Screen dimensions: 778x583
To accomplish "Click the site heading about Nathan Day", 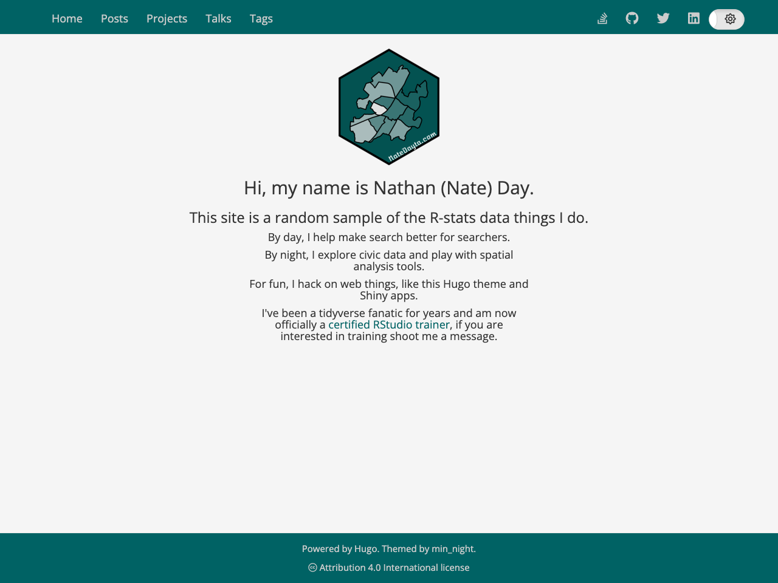I will point(388,188).
